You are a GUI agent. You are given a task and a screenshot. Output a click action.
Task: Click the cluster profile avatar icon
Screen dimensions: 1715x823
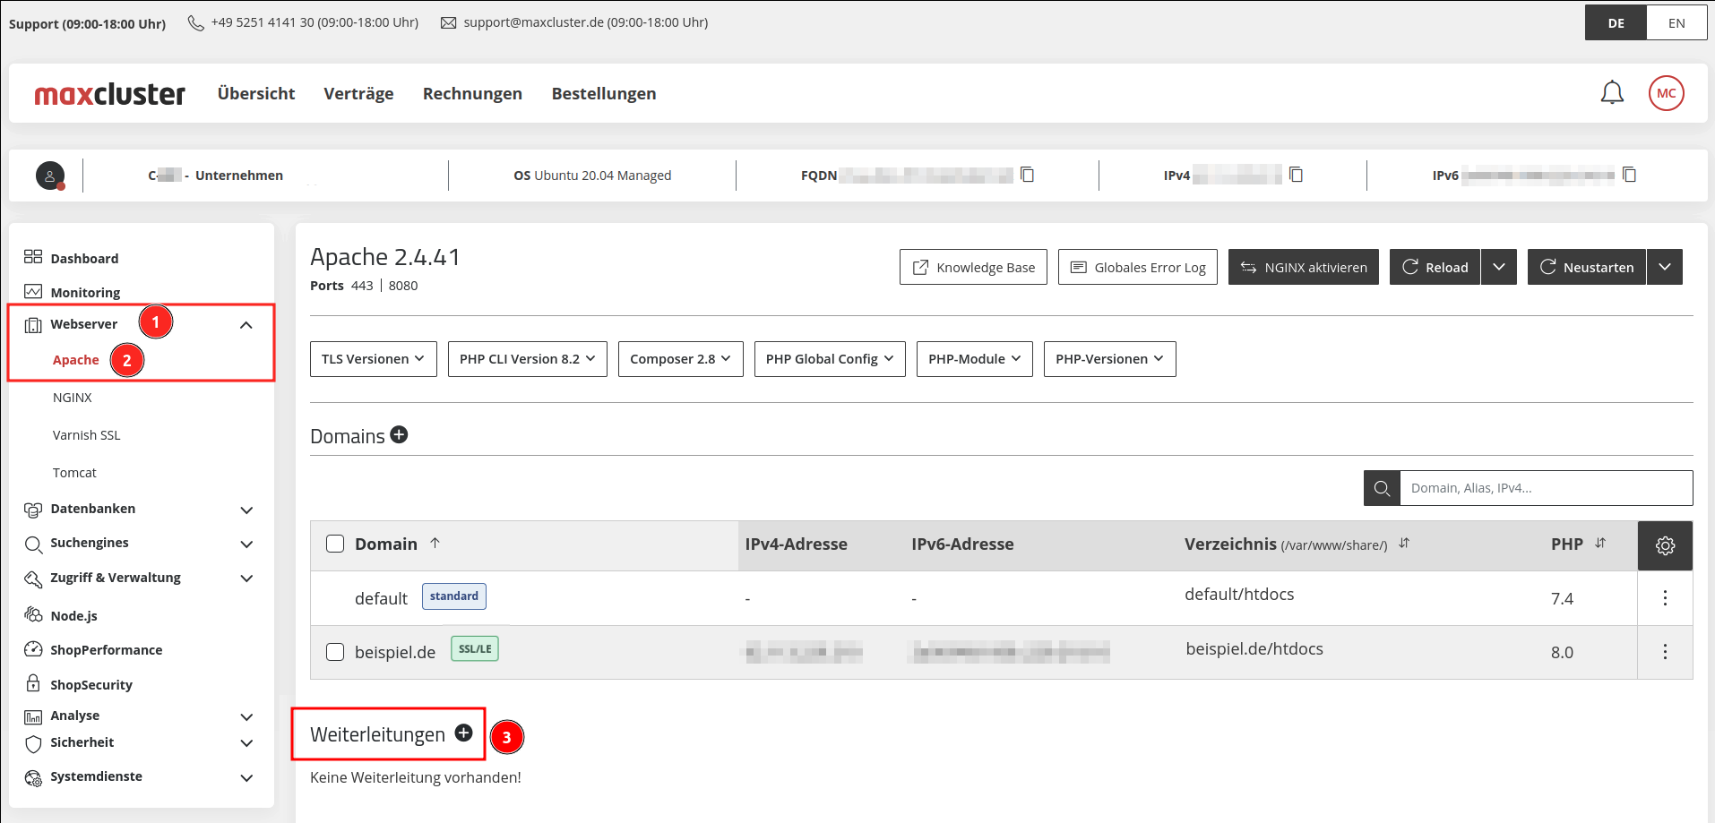50,176
